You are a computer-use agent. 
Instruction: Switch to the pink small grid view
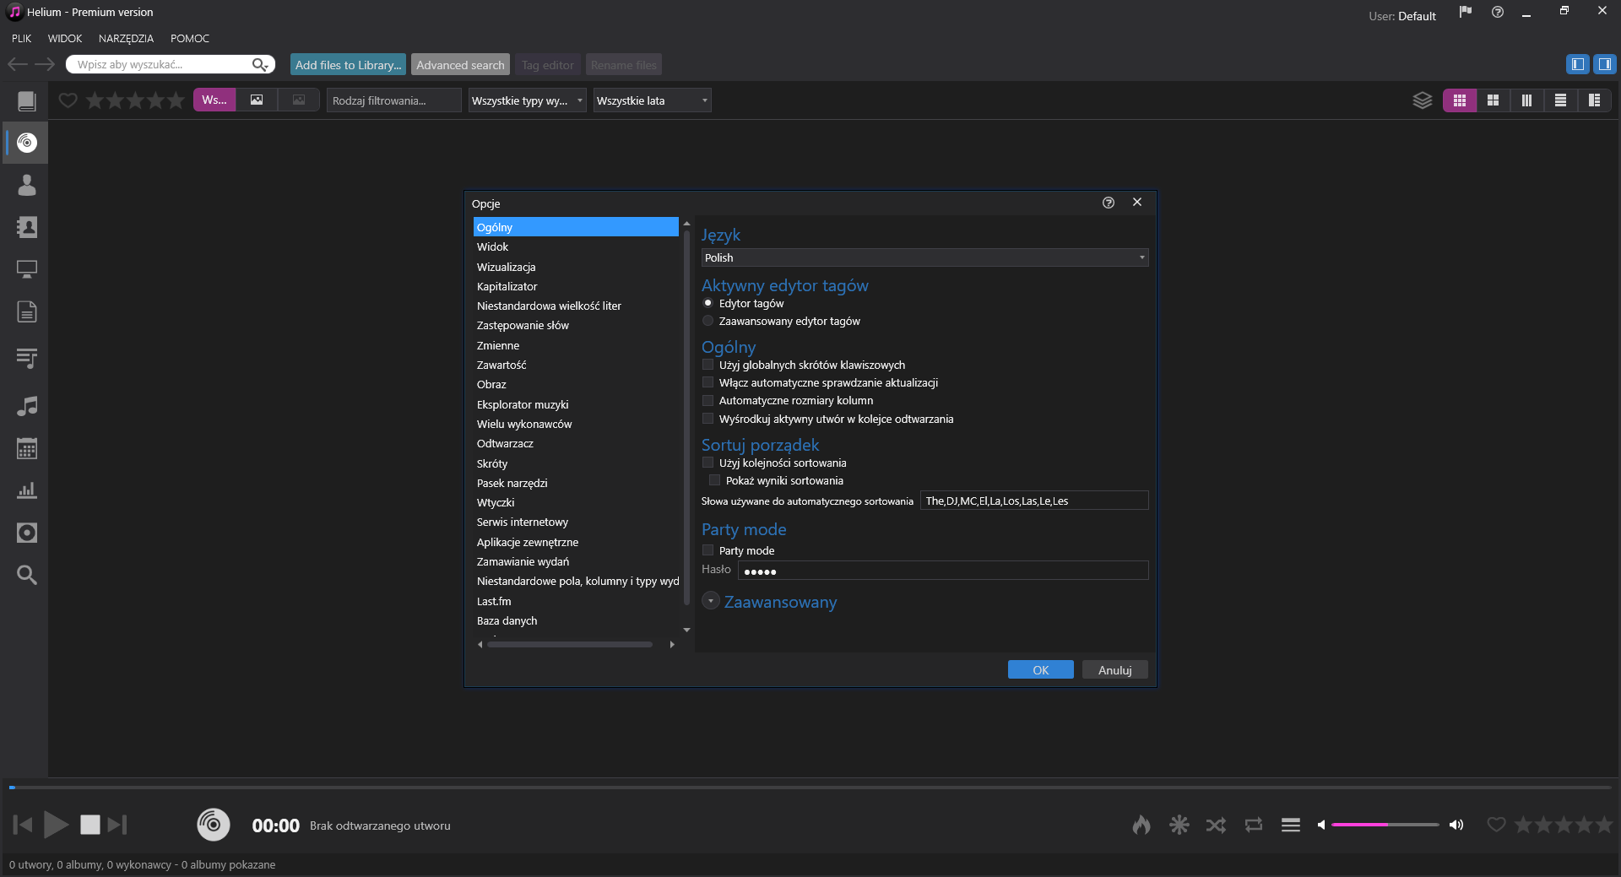(1460, 100)
